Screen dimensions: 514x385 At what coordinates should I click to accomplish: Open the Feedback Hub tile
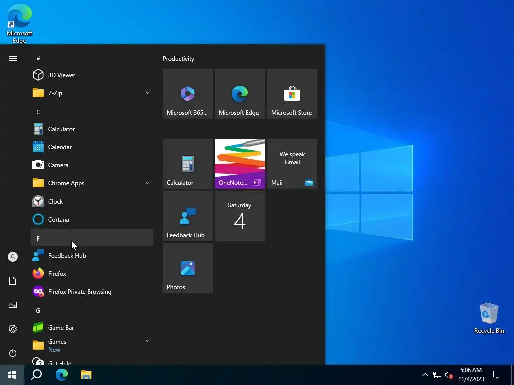point(188,216)
